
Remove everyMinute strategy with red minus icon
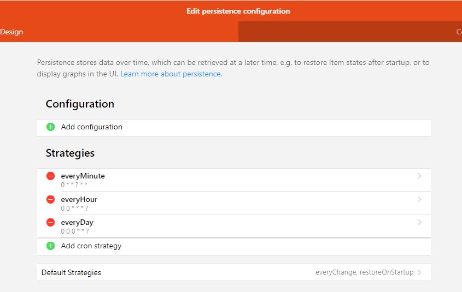coord(51,176)
